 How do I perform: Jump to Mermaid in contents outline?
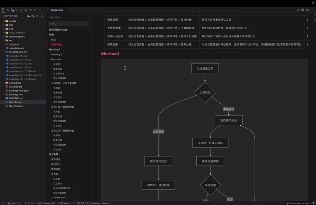point(56,60)
